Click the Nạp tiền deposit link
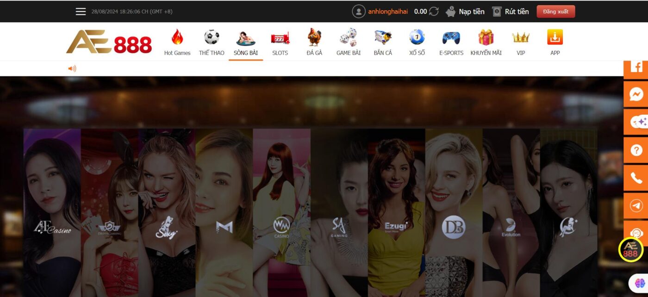This screenshot has height=297, width=648. pyautogui.click(x=465, y=12)
